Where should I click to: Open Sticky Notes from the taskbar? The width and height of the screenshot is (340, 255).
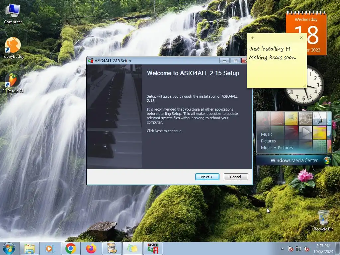132,248
